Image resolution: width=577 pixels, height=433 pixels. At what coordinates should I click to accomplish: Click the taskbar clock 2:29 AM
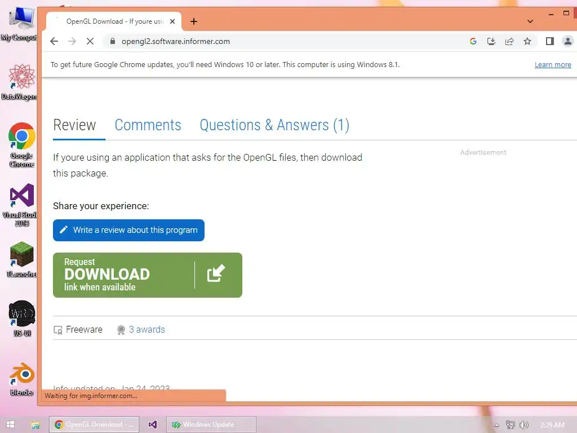(552, 425)
